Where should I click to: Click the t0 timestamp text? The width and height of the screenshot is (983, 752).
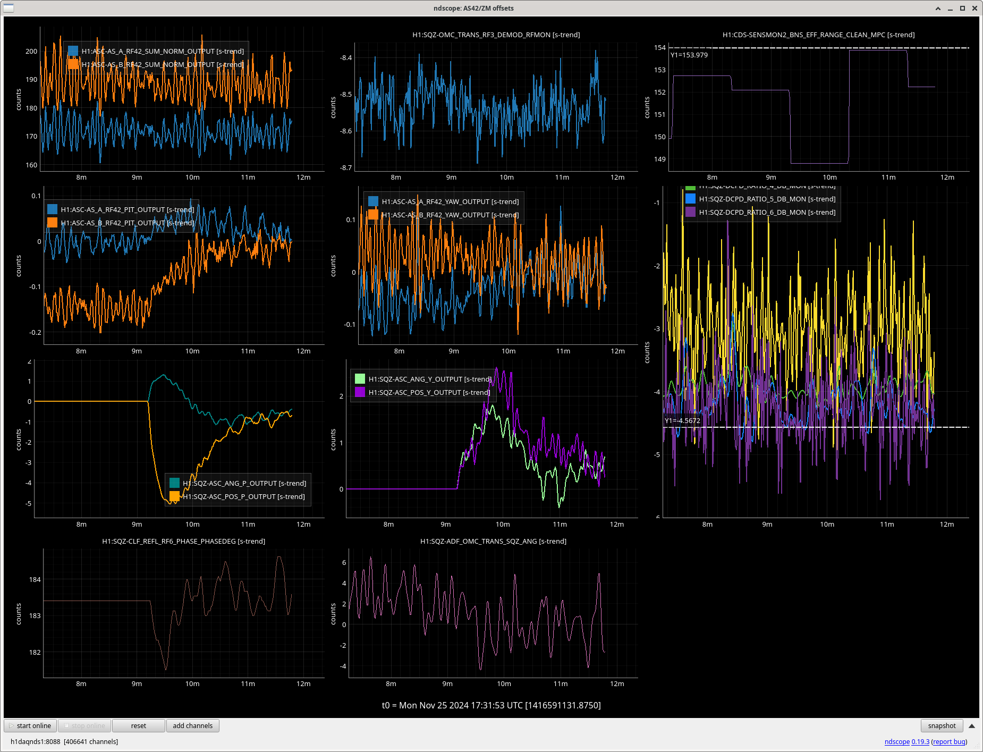[x=491, y=705]
